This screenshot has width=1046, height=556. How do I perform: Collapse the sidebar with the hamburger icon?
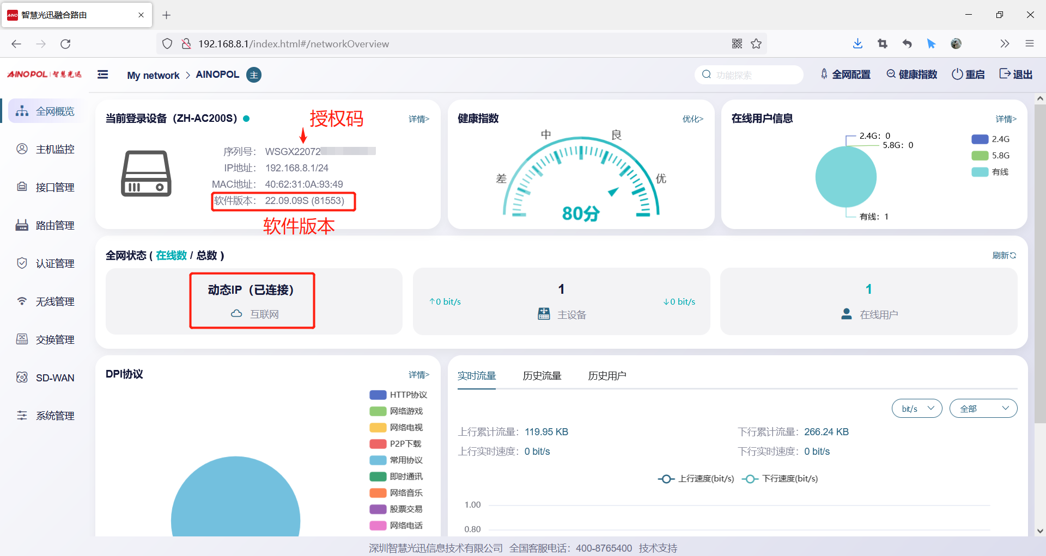click(102, 75)
